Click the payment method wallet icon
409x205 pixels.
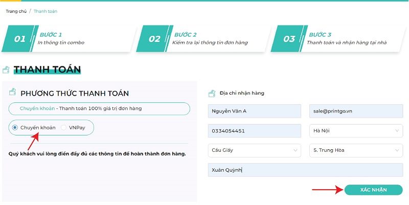(x=13, y=93)
